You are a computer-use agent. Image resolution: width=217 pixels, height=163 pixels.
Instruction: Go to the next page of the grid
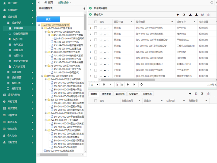(x=128, y=84)
